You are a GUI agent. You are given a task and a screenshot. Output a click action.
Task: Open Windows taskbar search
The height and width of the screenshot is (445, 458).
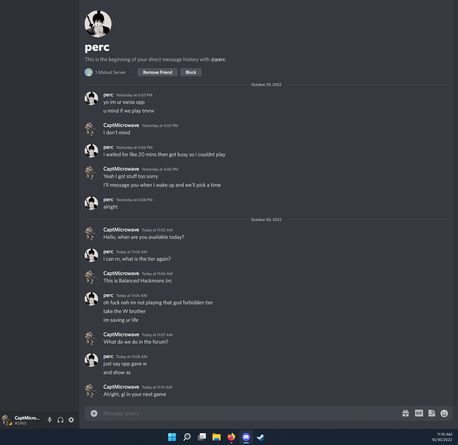tap(187, 437)
